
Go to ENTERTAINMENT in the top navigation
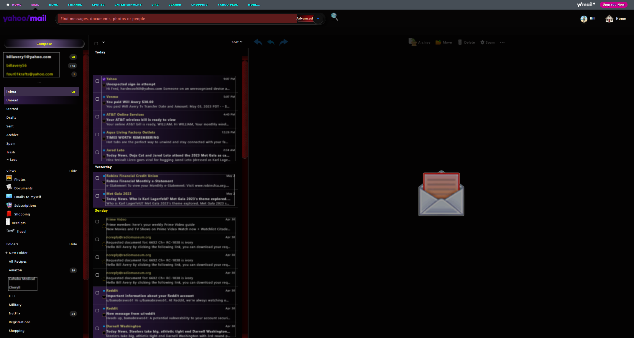point(128,5)
